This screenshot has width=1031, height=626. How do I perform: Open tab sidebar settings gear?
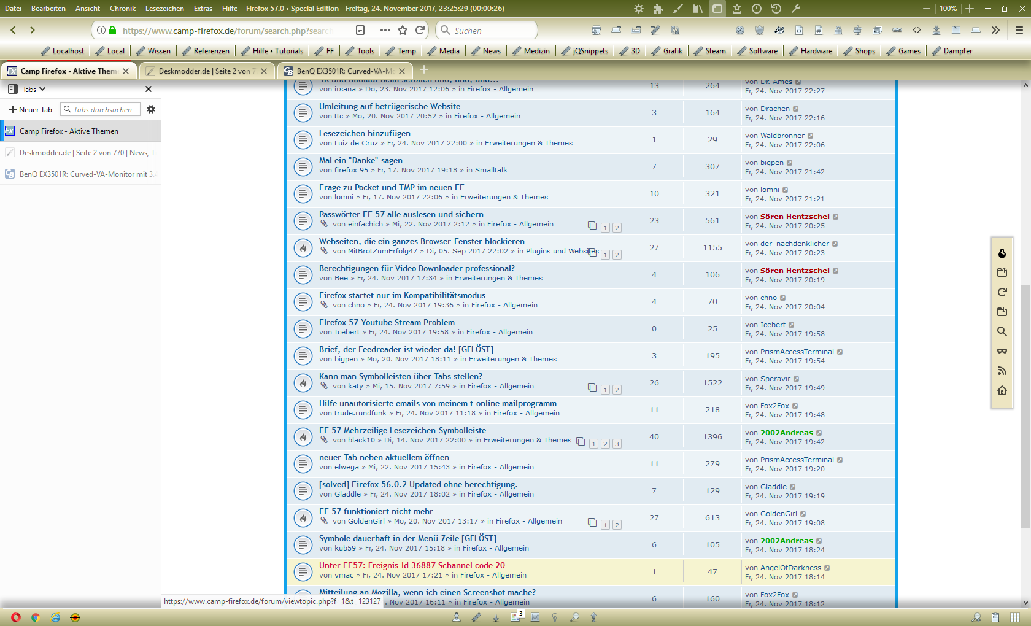click(151, 109)
